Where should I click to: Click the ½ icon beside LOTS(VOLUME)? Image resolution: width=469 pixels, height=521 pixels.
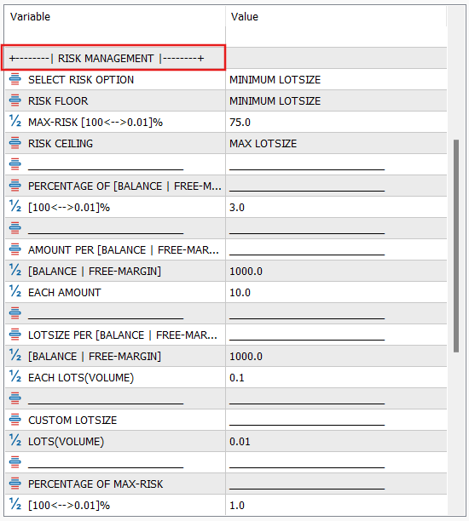pos(15,441)
